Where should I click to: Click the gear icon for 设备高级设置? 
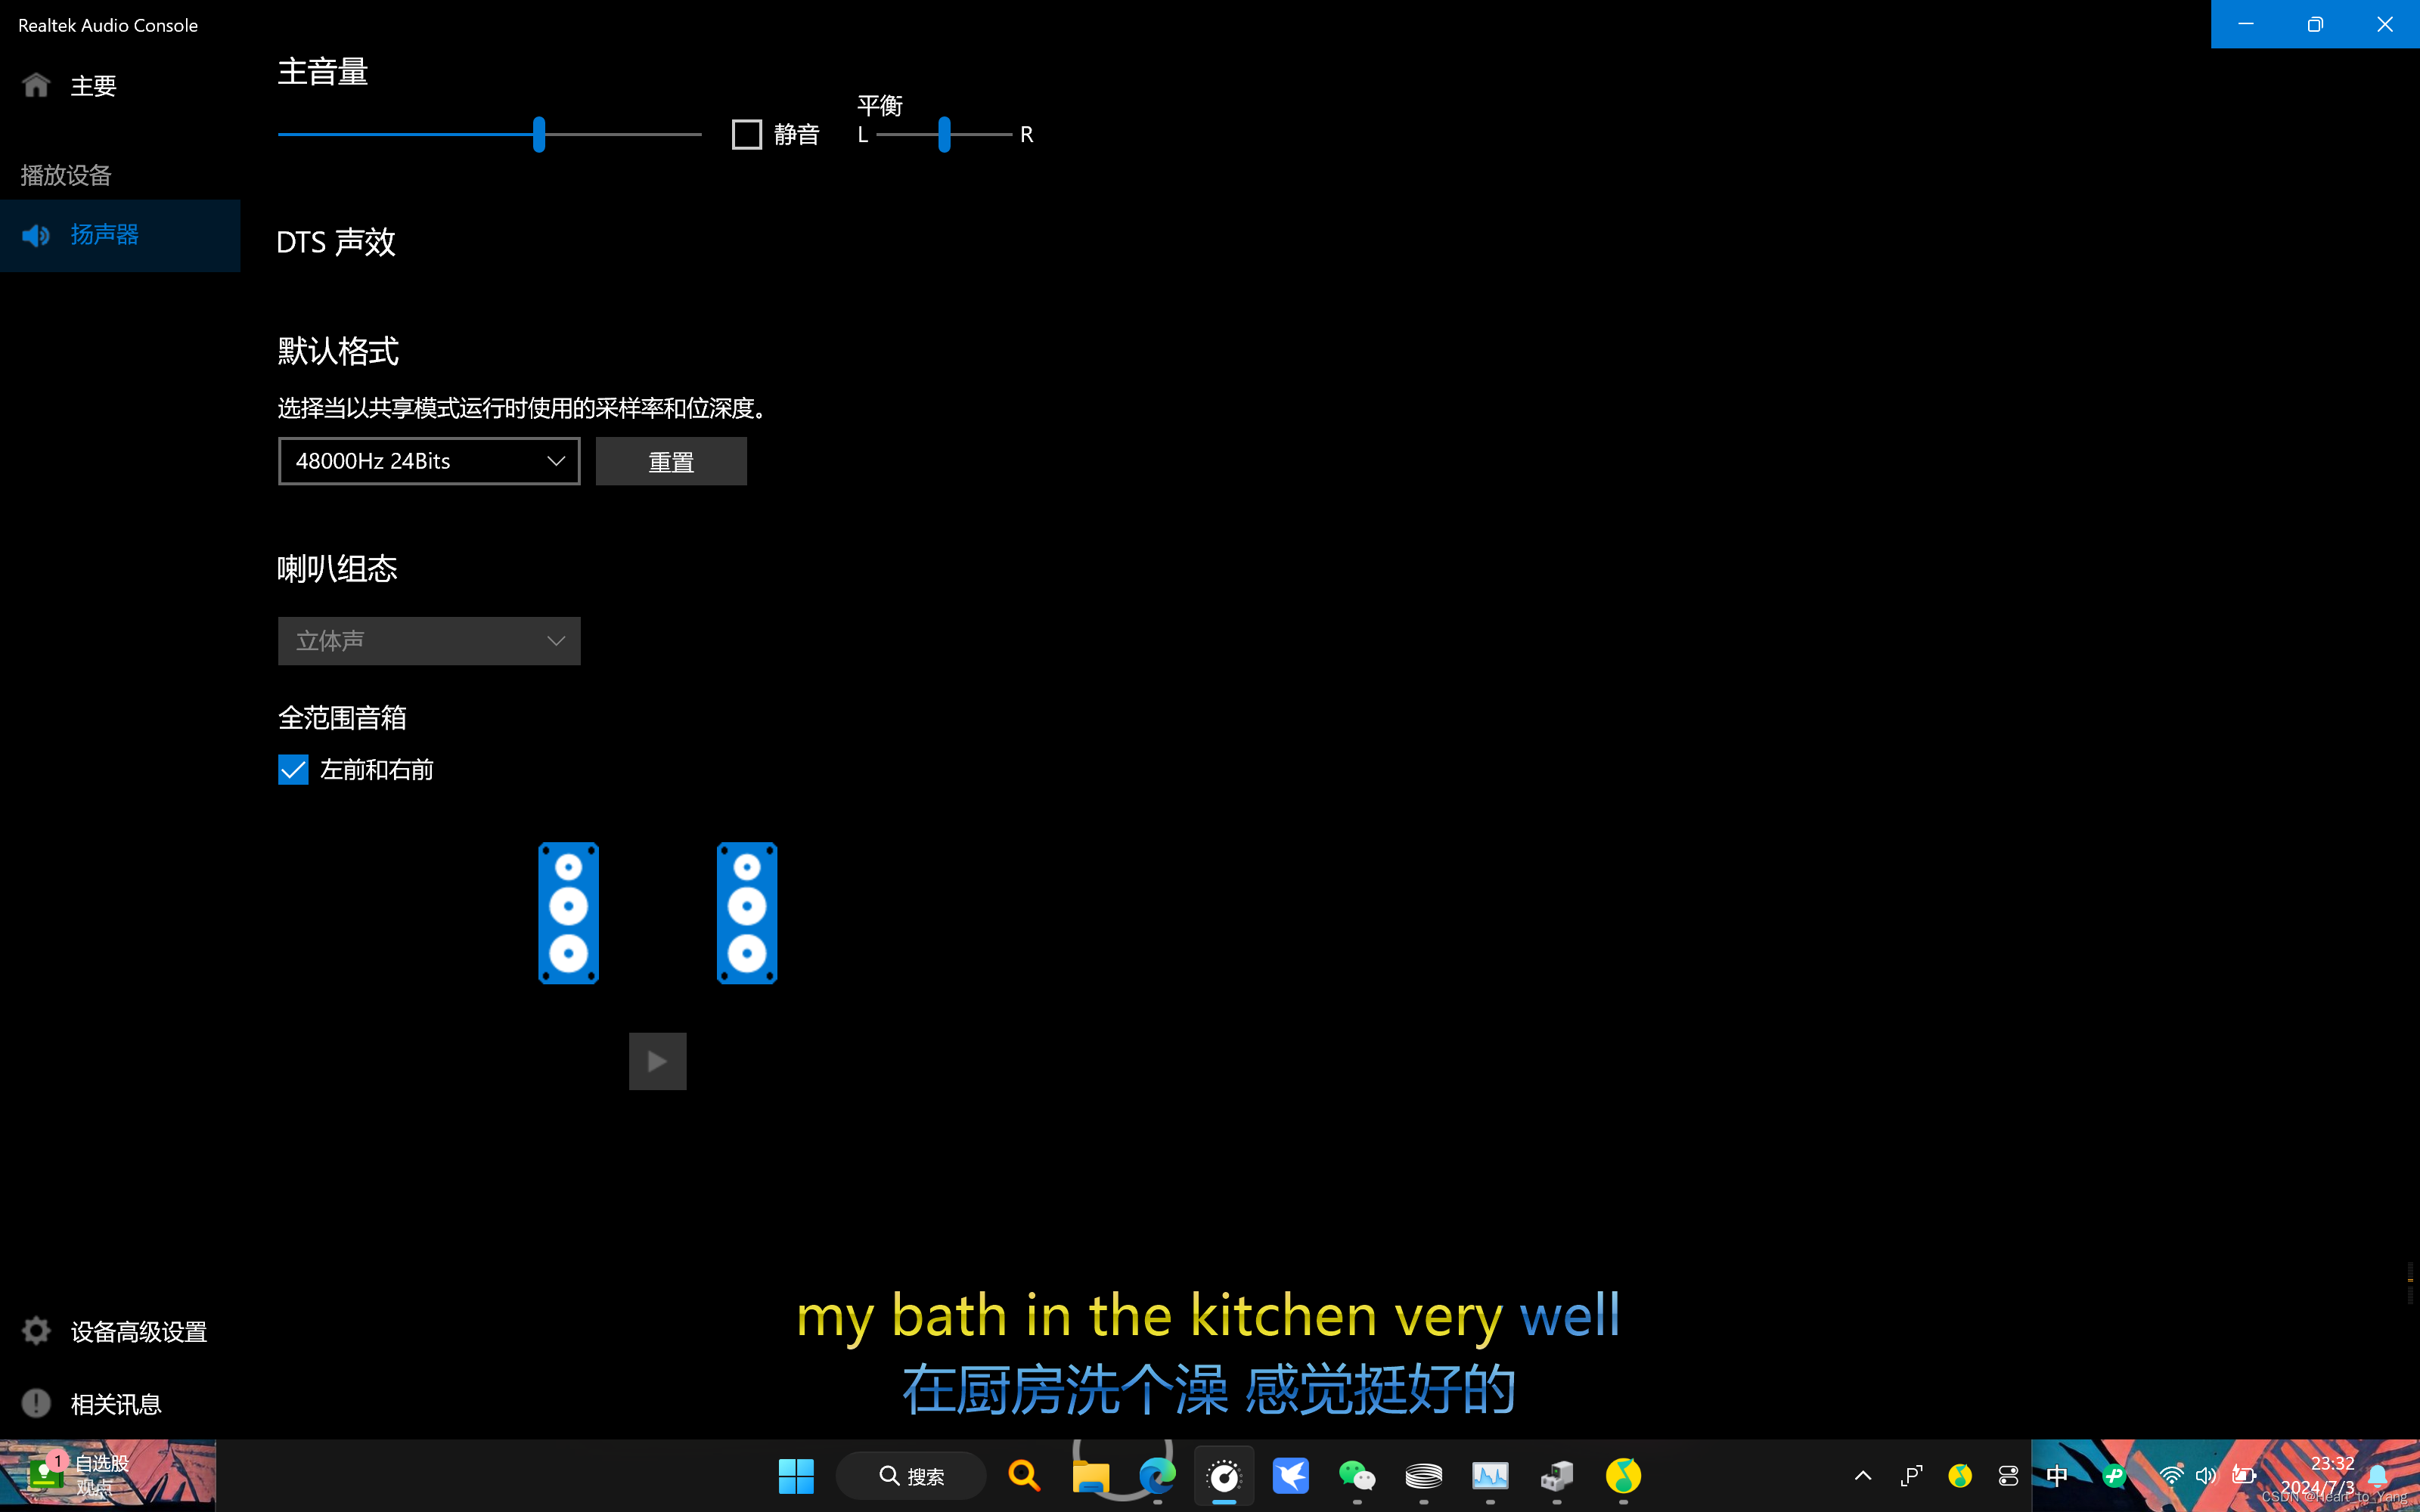point(36,1331)
